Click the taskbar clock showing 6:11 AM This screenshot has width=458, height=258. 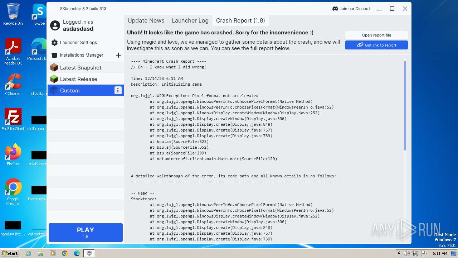(440, 253)
